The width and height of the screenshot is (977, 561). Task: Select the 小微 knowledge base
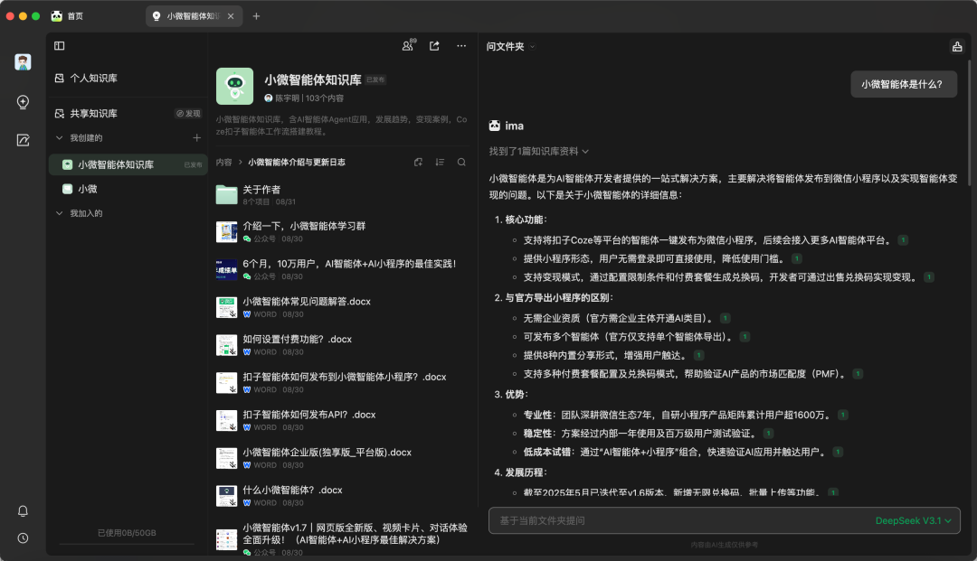(128, 189)
